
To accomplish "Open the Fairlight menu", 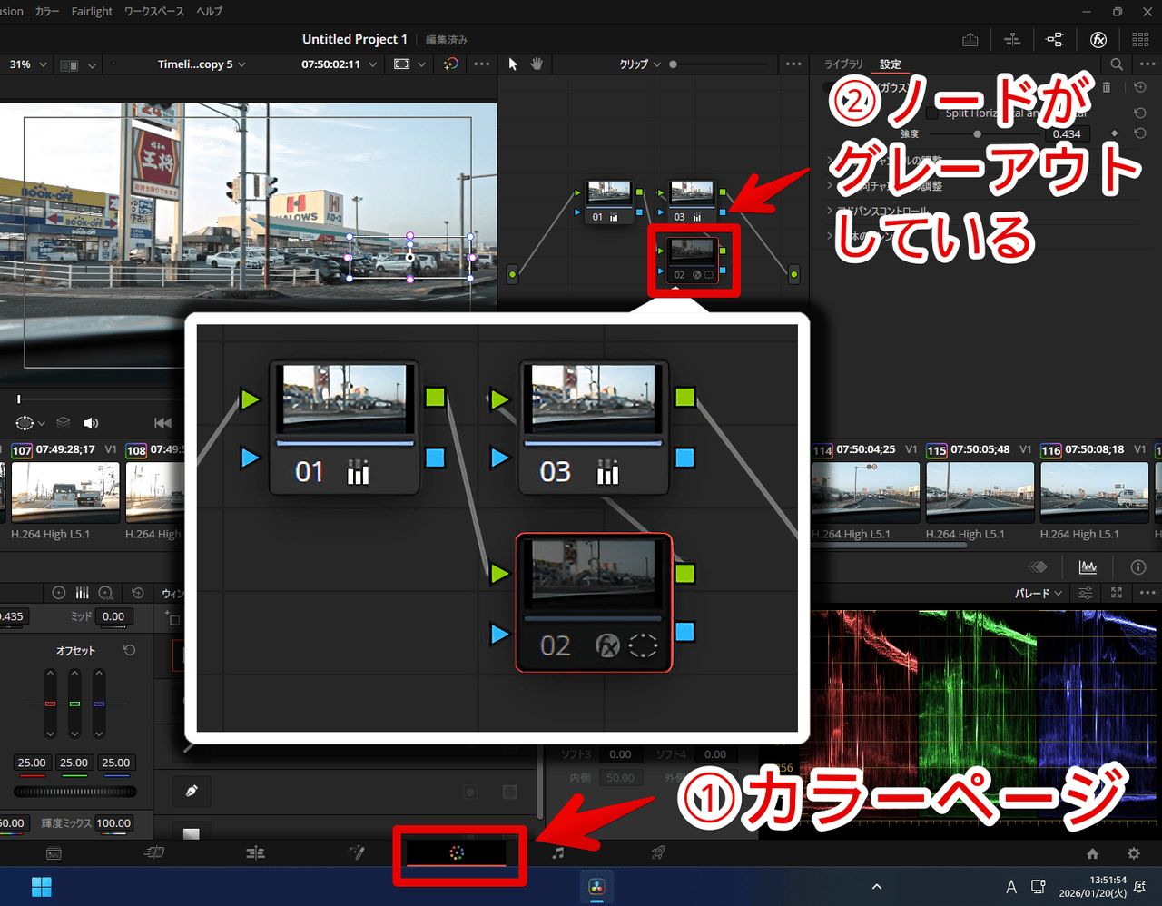I will (92, 11).
